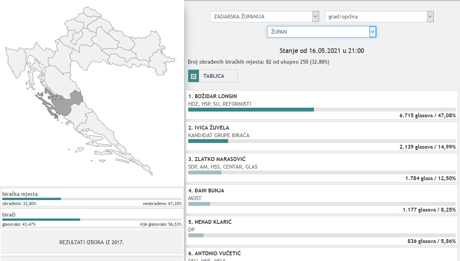Select candidate 6. ANTONIO VUČETIĆ
The height and width of the screenshot is (261, 460).
(214, 253)
